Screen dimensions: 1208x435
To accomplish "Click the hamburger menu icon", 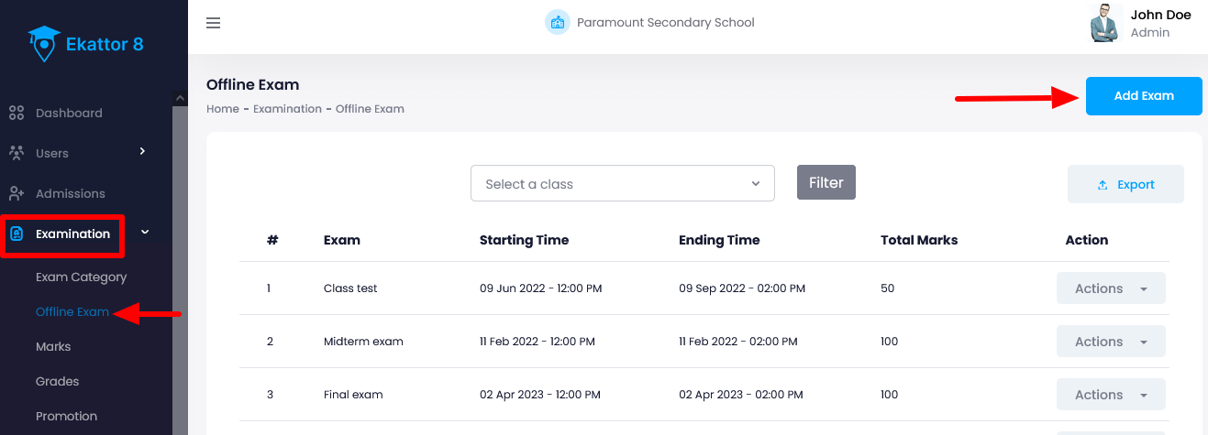I will click(x=213, y=23).
